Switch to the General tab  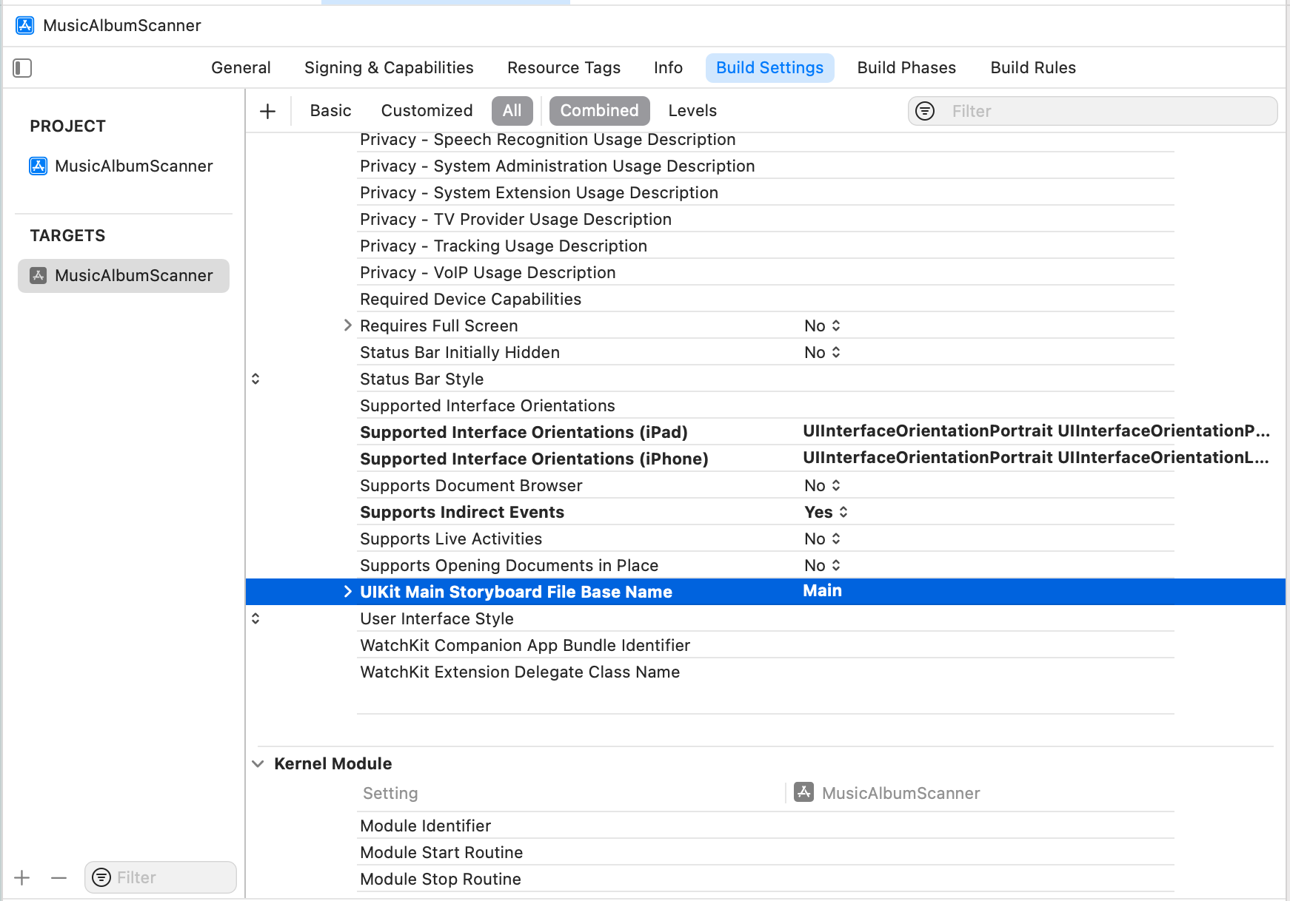pos(241,68)
